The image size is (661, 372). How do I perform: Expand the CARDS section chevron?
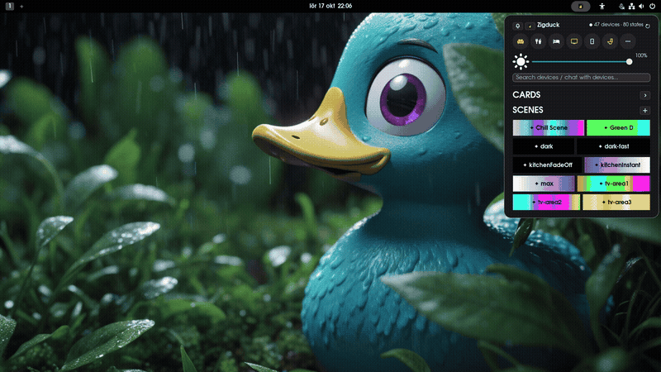(x=645, y=95)
